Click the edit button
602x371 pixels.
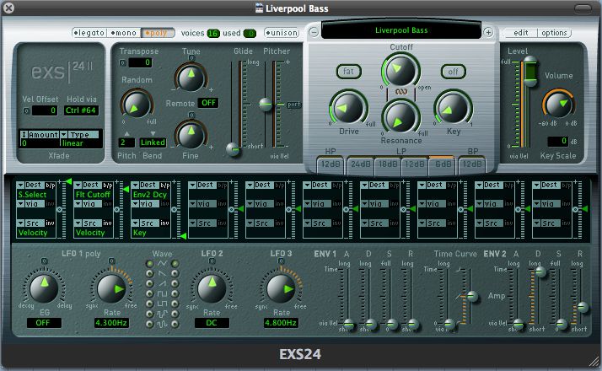(520, 33)
